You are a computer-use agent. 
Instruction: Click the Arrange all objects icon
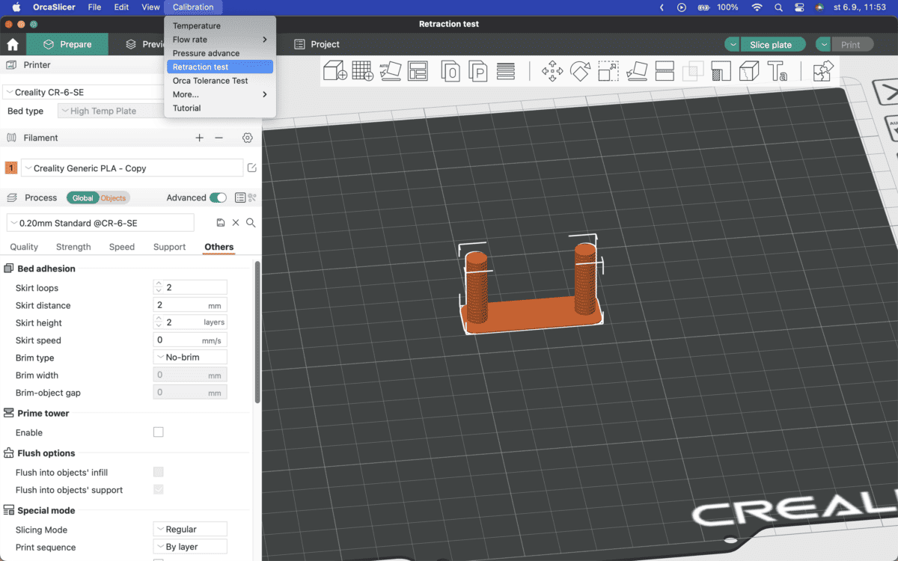pos(418,71)
